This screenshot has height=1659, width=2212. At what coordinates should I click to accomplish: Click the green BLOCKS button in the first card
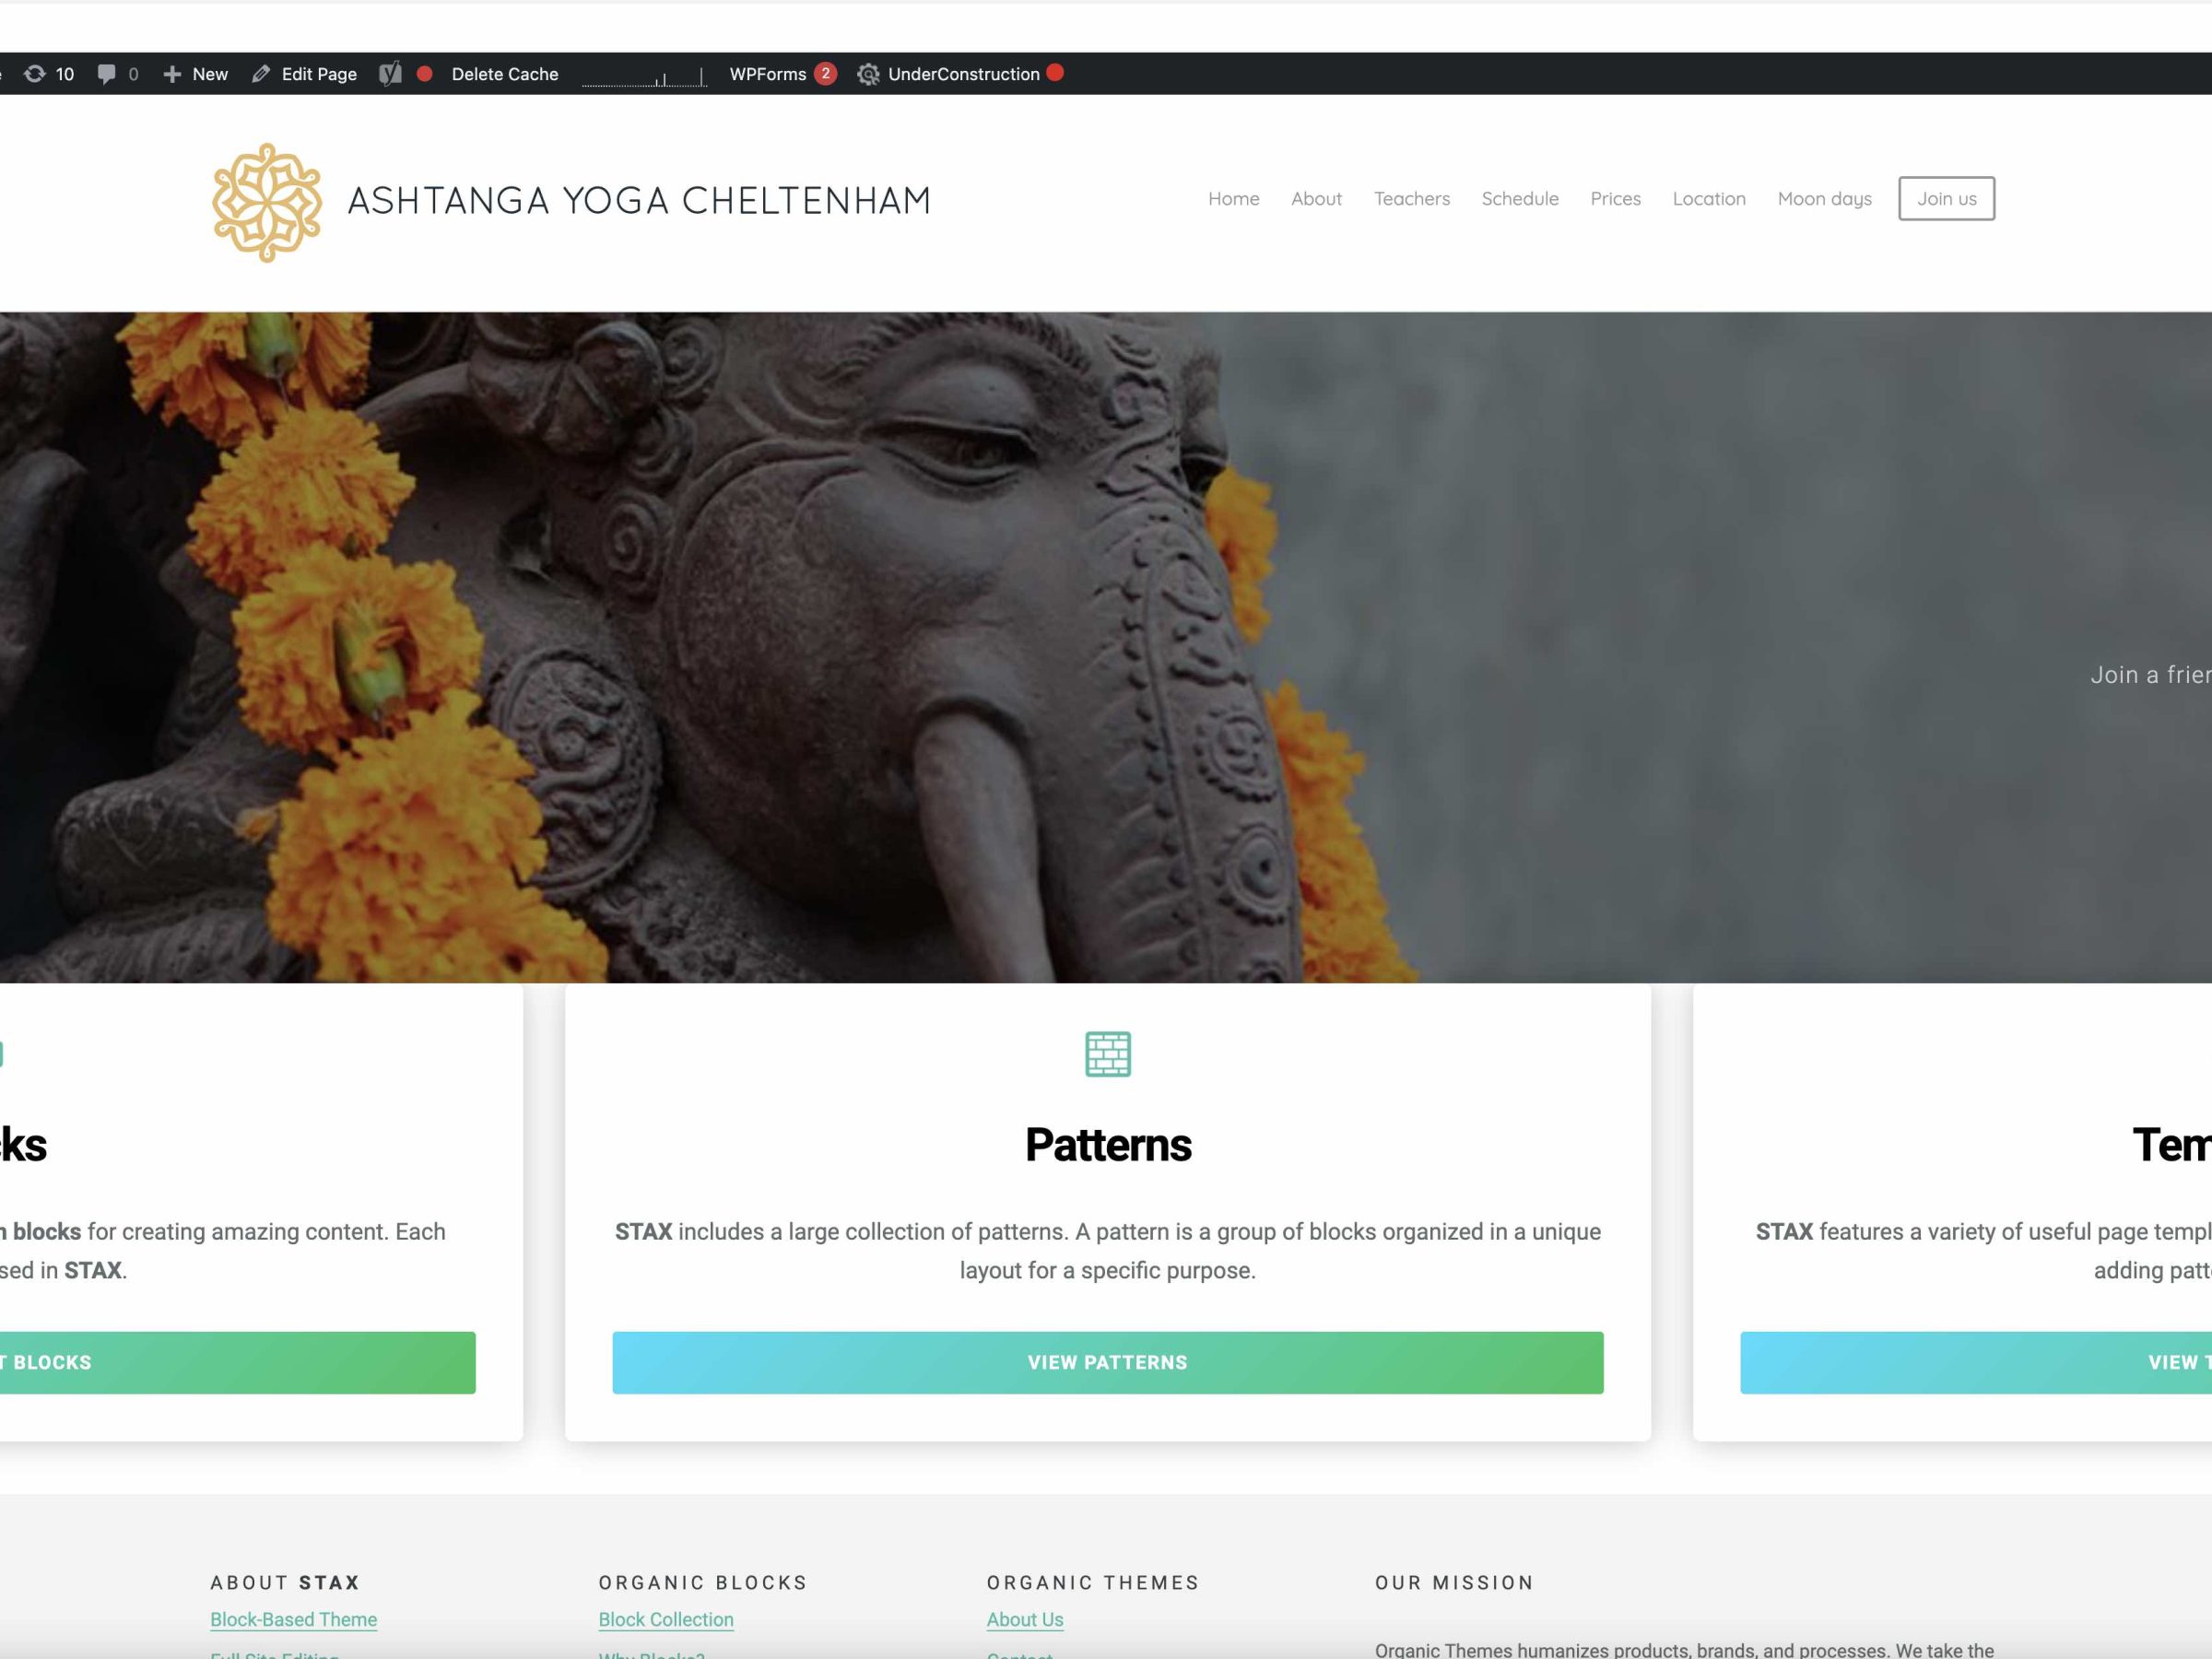click(237, 1362)
